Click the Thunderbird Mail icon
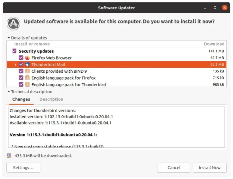233x179 pixels. pos(27,64)
